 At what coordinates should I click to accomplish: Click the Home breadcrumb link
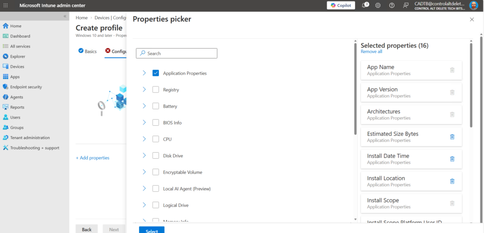click(81, 18)
